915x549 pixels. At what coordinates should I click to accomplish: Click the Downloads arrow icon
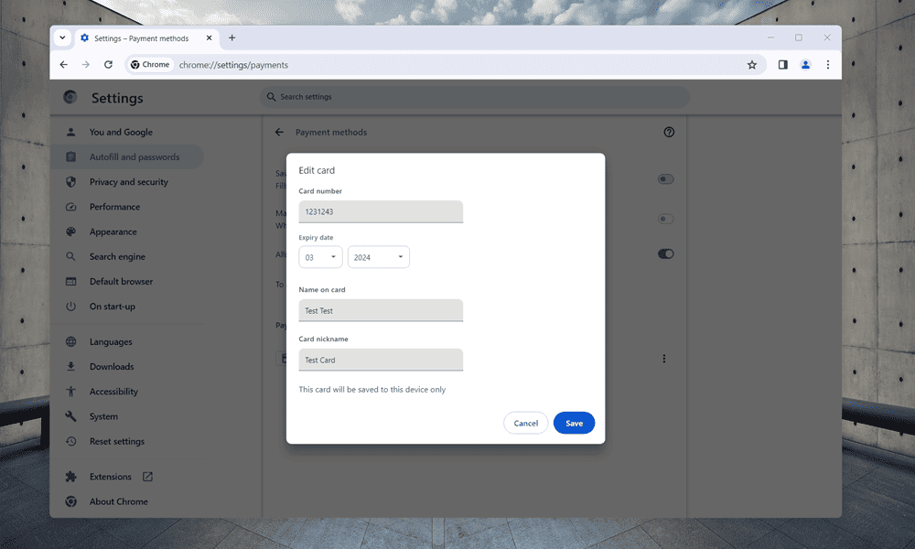tap(70, 366)
